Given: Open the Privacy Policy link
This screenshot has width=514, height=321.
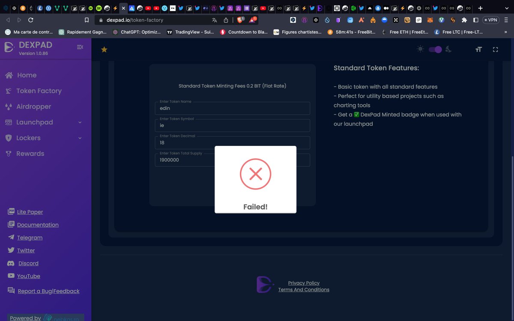Looking at the screenshot, I should click(304, 283).
